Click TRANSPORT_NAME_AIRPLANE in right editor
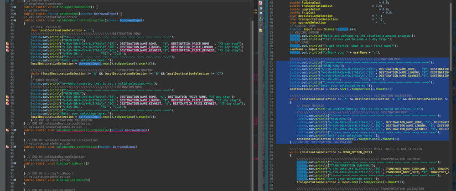456x191 pixels. 406,169
